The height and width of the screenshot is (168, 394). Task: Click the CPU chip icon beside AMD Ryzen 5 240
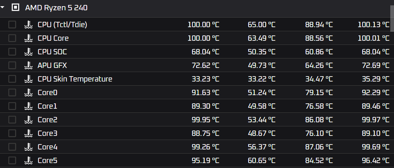click(15, 7)
